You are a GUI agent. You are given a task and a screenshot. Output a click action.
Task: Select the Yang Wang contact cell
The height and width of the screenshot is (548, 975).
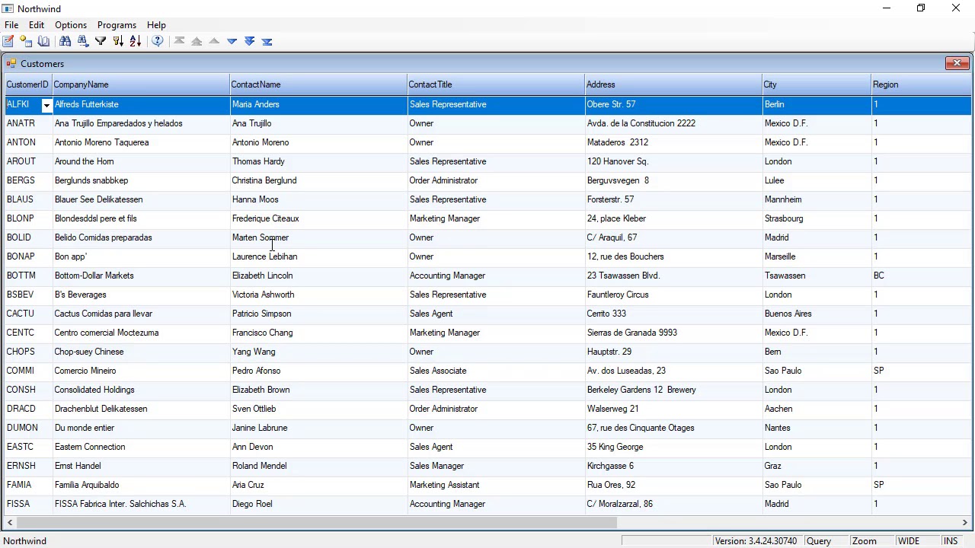318,352
